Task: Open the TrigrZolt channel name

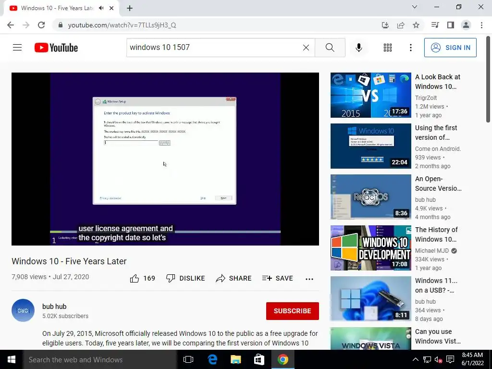Action: (x=426, y=98)
